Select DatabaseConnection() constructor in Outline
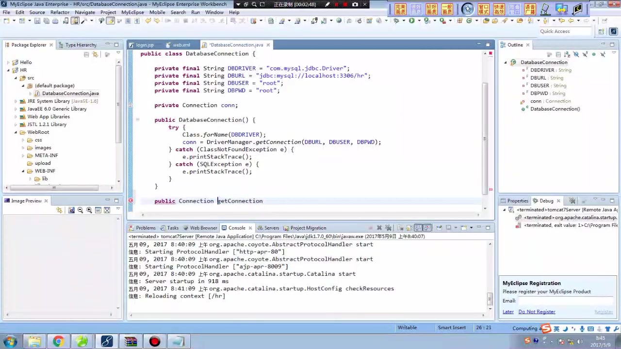The height and width of the screenshot is (349, 621). [555, 109]
